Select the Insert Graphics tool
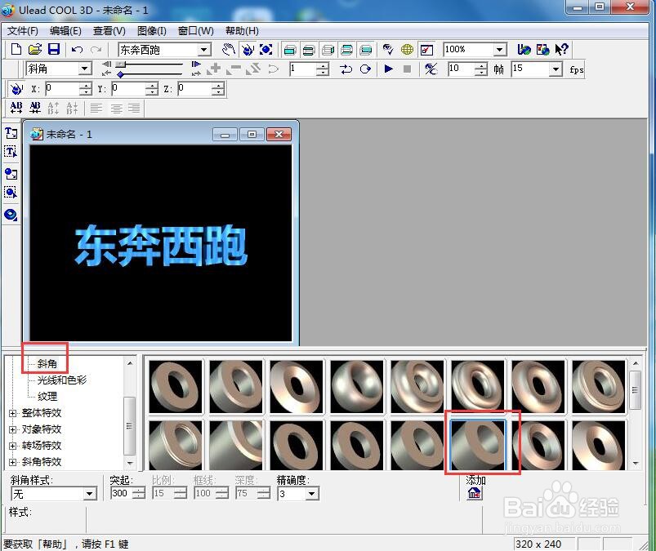Viewport: 656px width, 551px height. click(x=11, y=174)
